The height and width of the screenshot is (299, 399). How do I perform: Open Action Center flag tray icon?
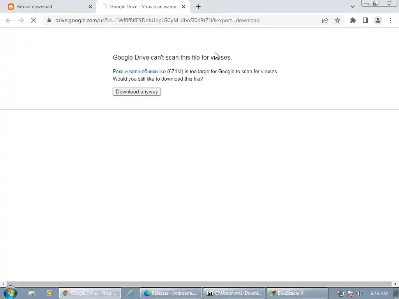[350, 294]
